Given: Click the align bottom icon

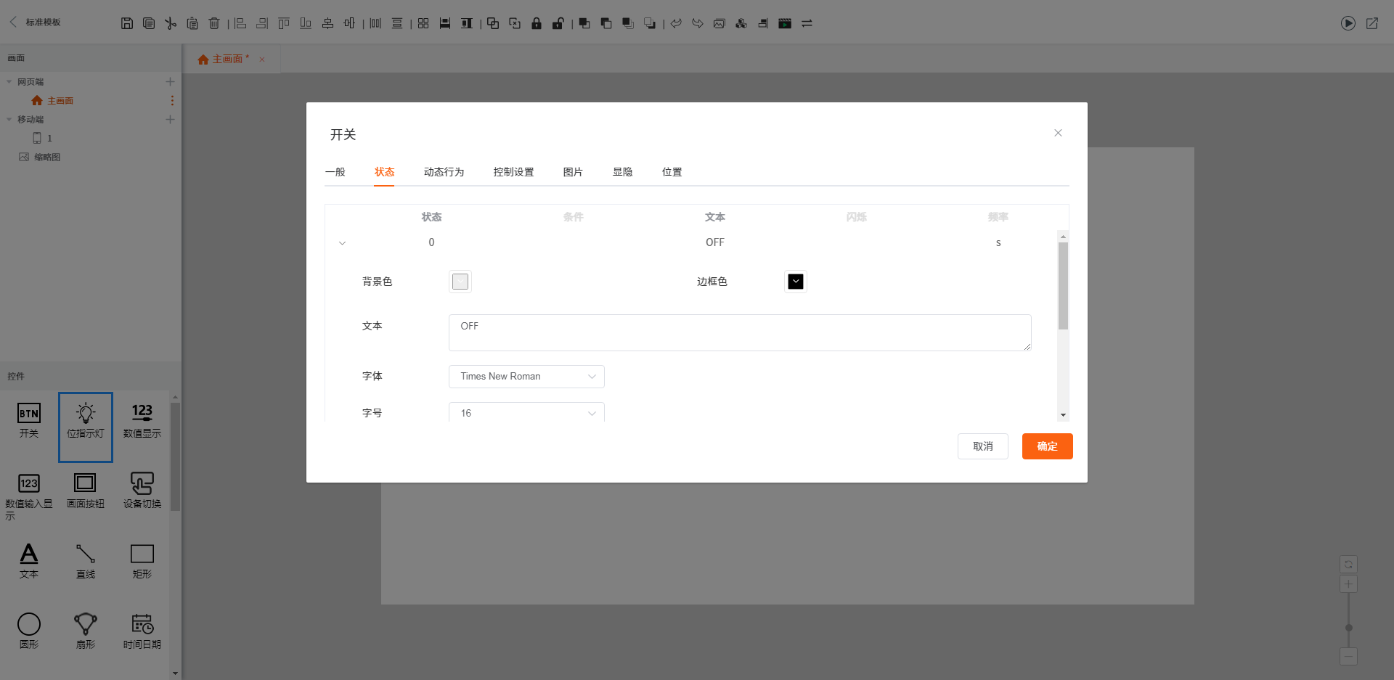Looking at the screenshot, I should pos(306,23).
